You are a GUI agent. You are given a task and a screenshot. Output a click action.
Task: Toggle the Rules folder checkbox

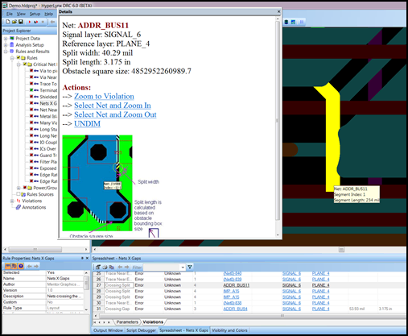(19, 58)
